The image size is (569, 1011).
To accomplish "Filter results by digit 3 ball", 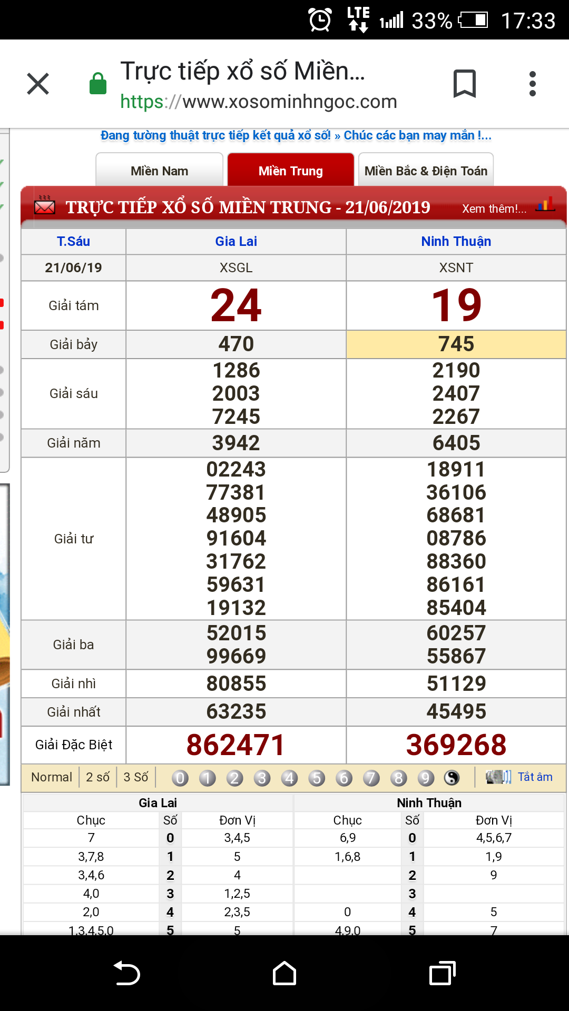I will [262, 778].
